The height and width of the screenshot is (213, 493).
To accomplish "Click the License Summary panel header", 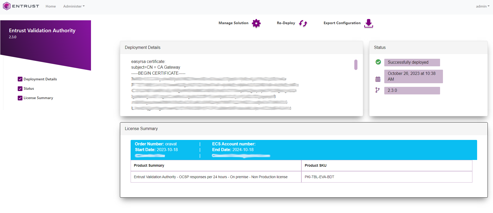I will 304,129.
